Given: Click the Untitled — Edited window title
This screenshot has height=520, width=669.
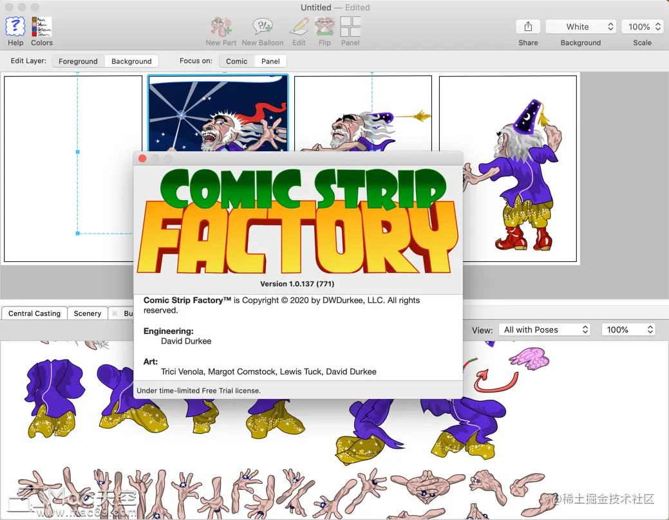Looking at the screenshot, I should pyautogui.click(x=335, y=8).
